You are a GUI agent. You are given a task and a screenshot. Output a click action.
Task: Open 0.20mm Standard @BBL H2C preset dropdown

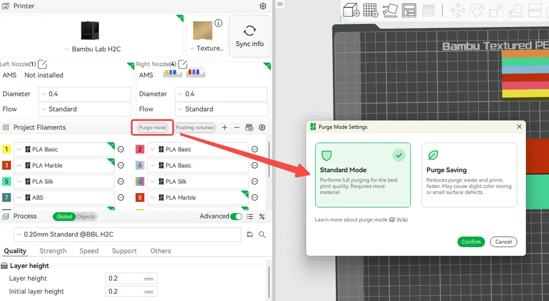point(127,234)
